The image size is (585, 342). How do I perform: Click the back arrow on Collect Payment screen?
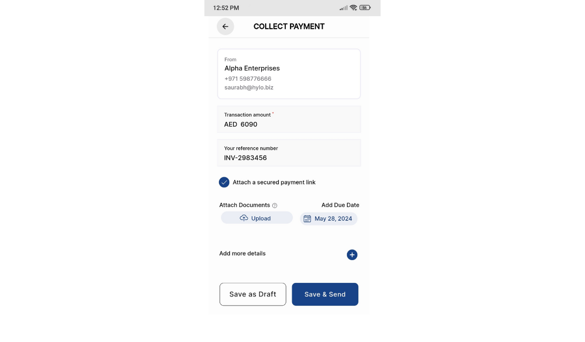click(x=225, y=26)
